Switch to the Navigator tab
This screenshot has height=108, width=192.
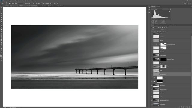tap(158, 7)
